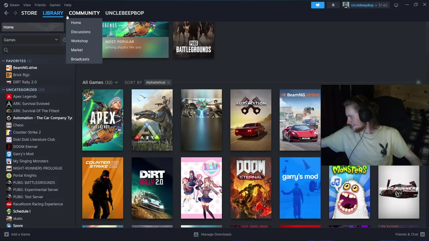Click the library Home button
The width and height of the screenshot is (429, 241).
click(33, 27)
